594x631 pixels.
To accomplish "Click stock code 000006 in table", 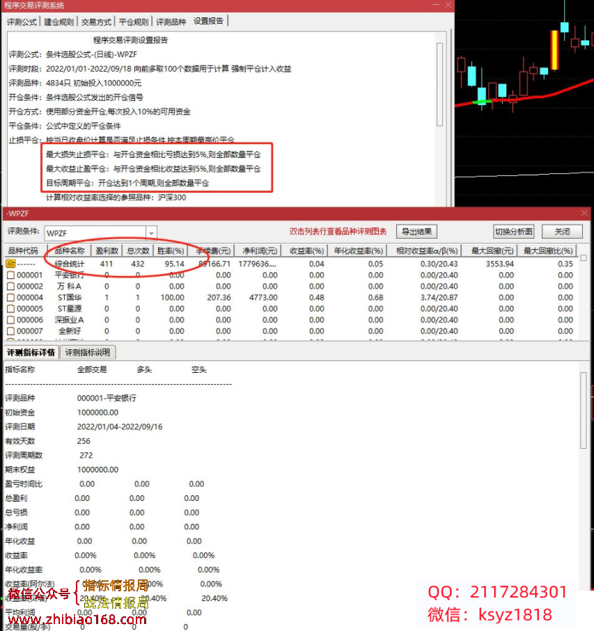I will [29, 320].
